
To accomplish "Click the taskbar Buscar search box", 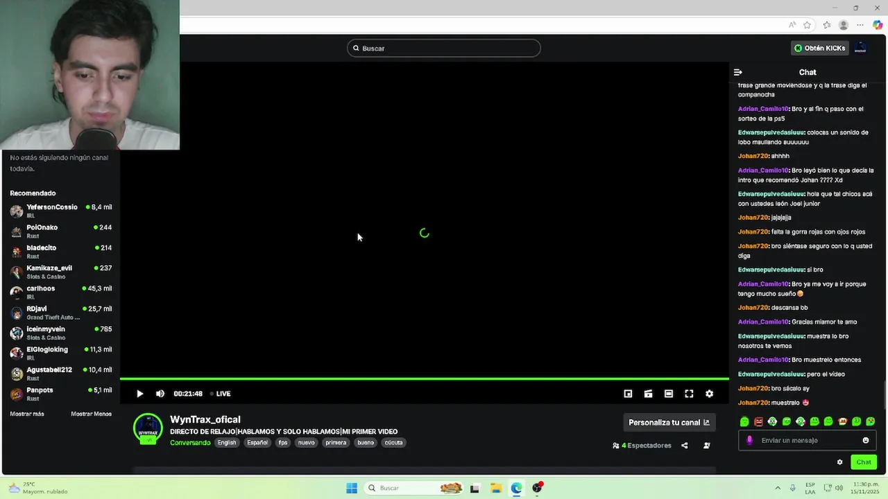I will point(413,488).
